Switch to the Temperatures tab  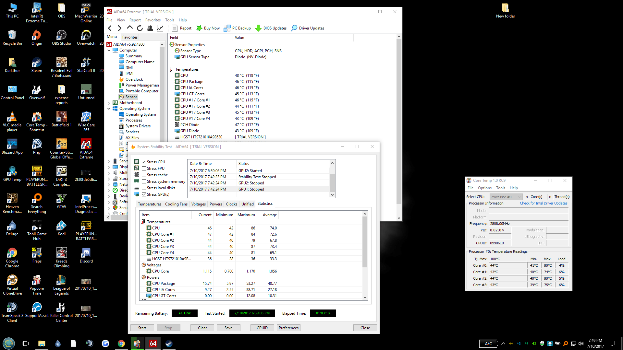click(150, 204)
